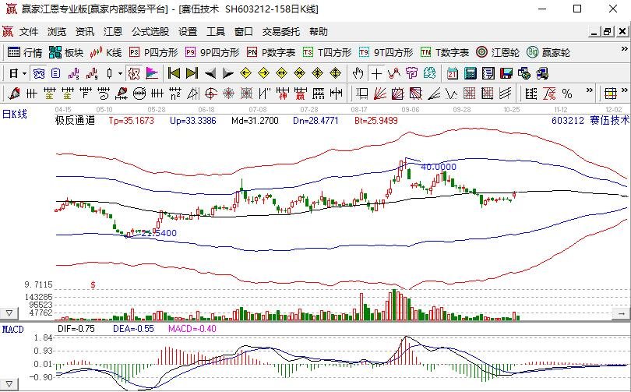Open the 公式选股 menu
631x392 pixels.
click(150, 32)
